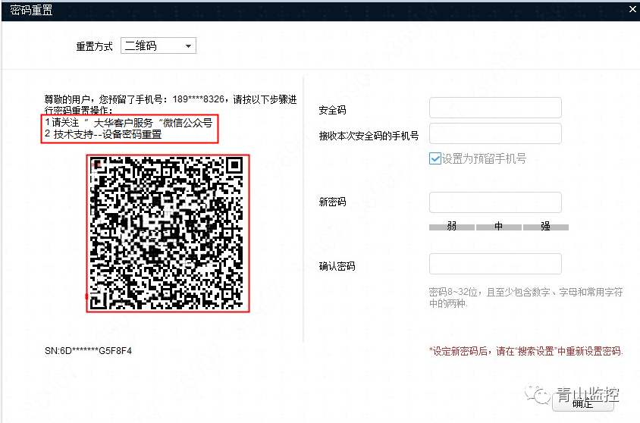Click the 新密码 field label

point(332,202)
